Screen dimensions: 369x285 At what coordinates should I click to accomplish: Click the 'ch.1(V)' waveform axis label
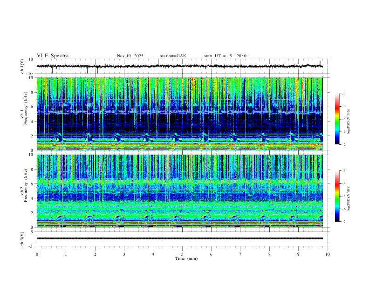click(x=22, y=66)
